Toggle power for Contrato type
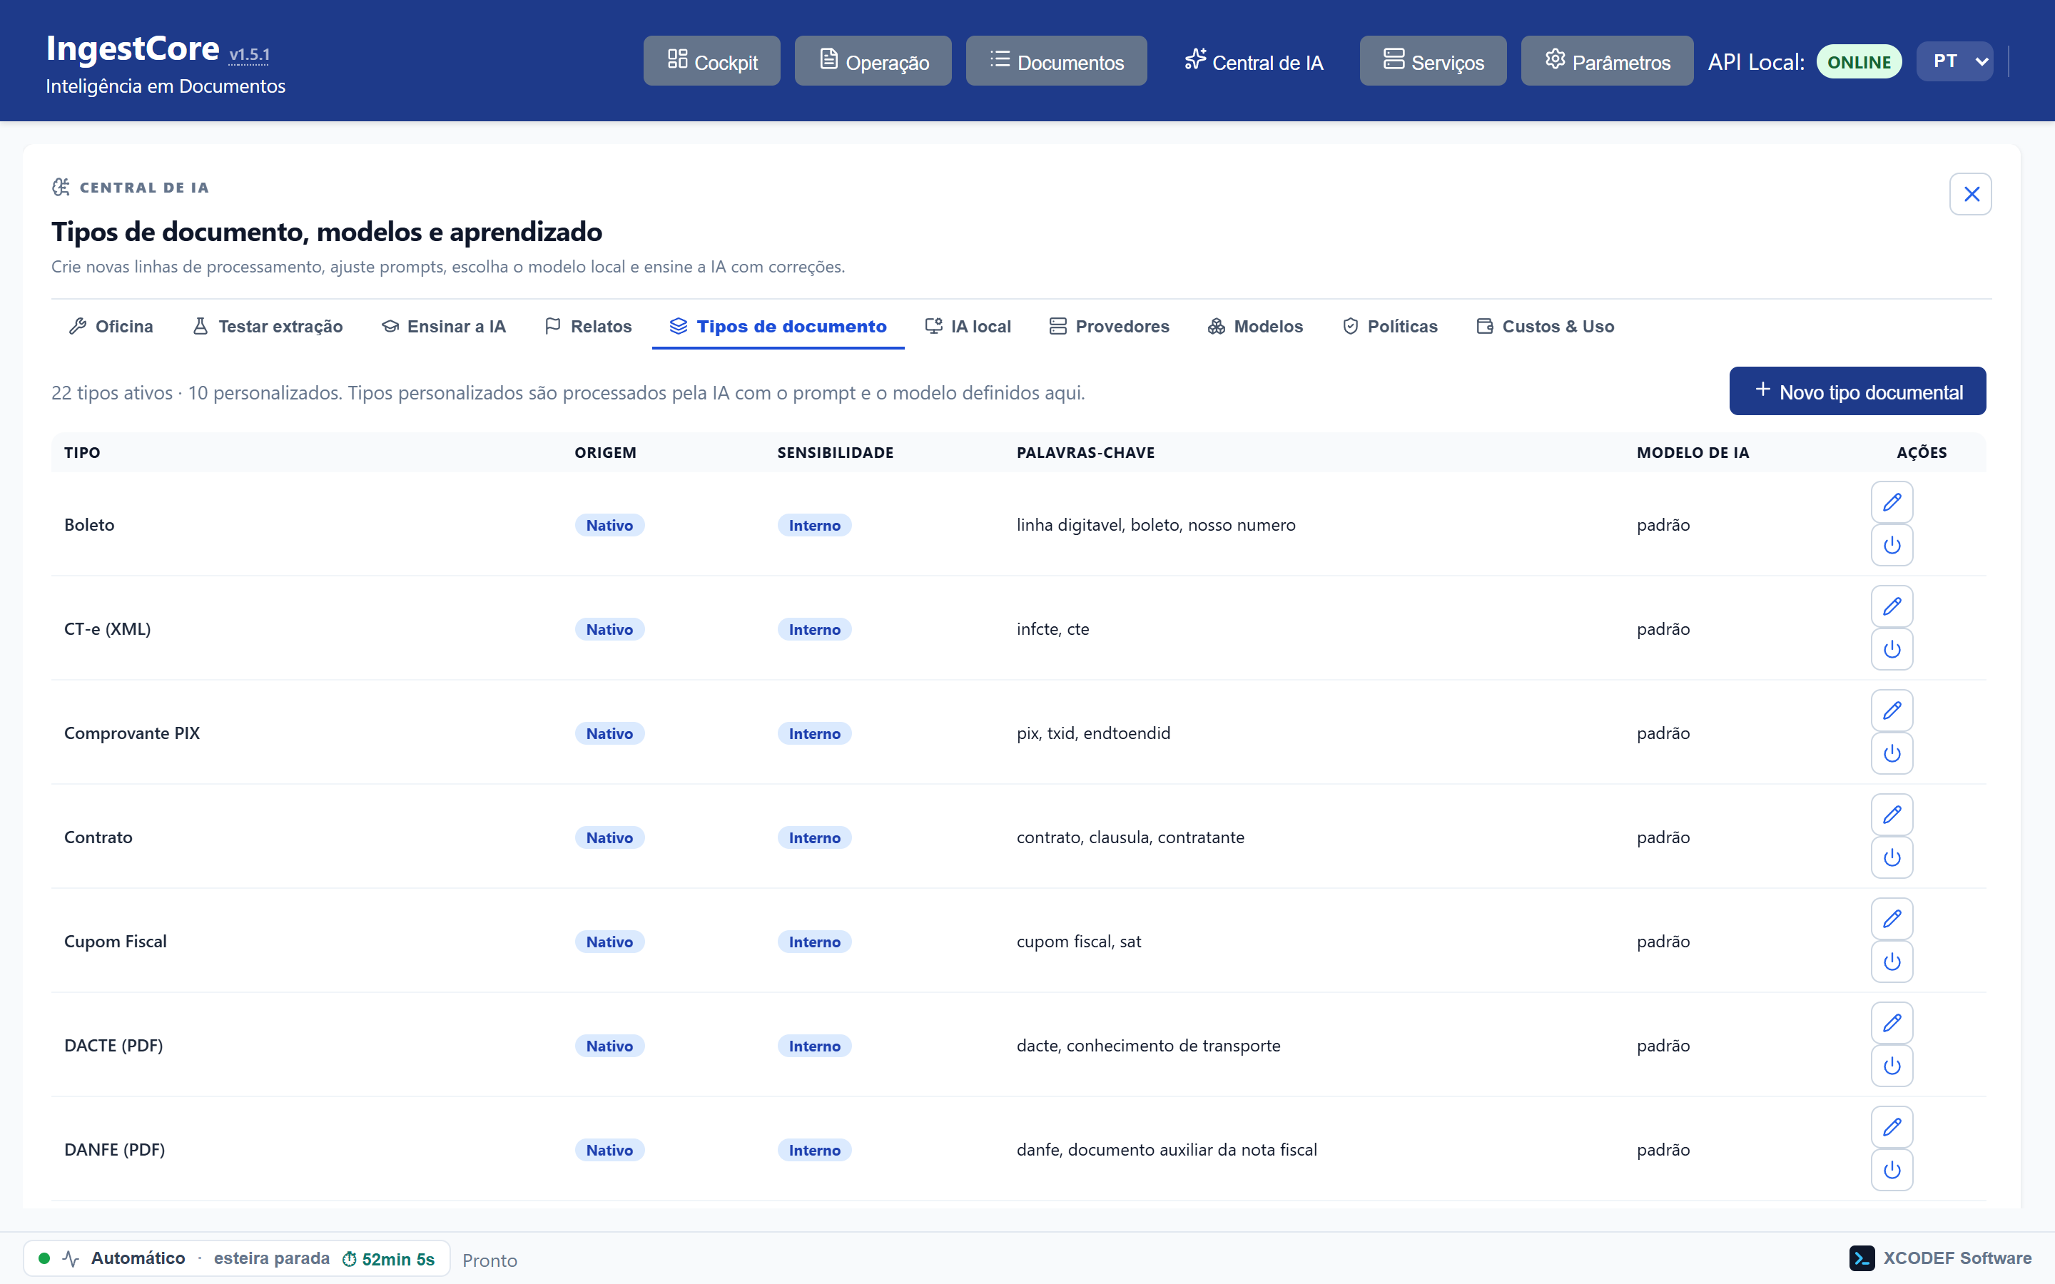The image size is (2055, 1284). pyautogui.click(x=1891, y=857)
